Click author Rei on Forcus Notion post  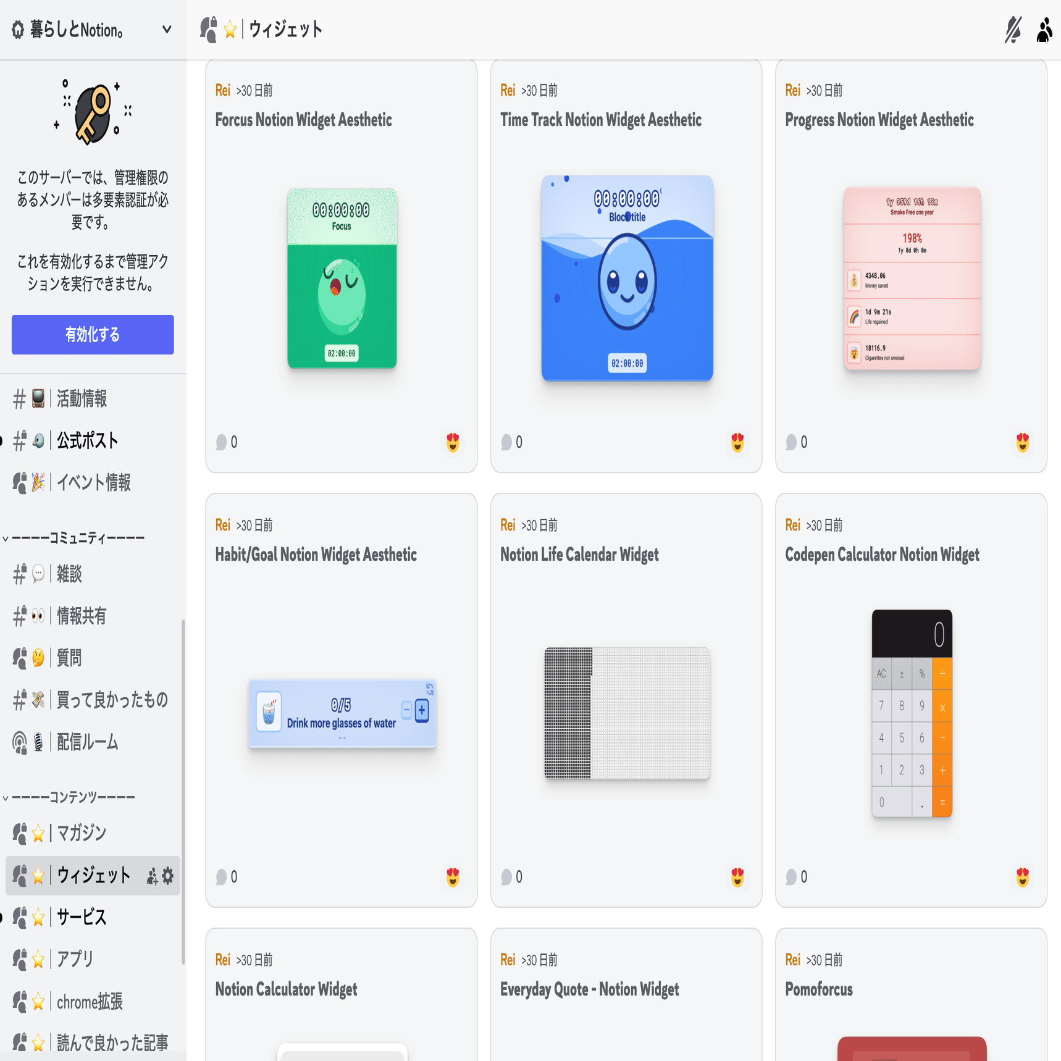click(x=222, y=91)
